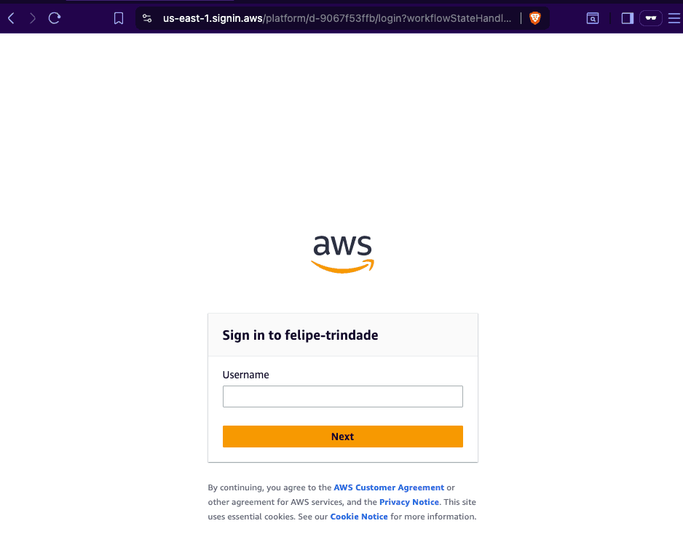683x534 pixels.
Task: Reload the AWS sign-in page
Action: point(55,18)
